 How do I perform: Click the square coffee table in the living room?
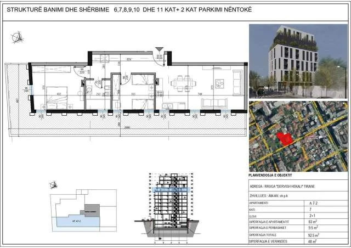coord(219,83)
